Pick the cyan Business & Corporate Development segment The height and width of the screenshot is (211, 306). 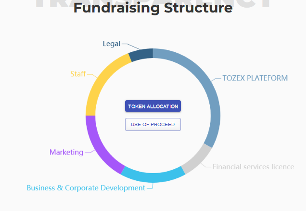pyautogui.click(x=153, y=176)
